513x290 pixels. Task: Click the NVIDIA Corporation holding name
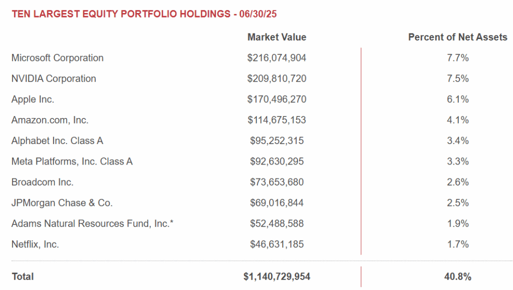(54, 78)
